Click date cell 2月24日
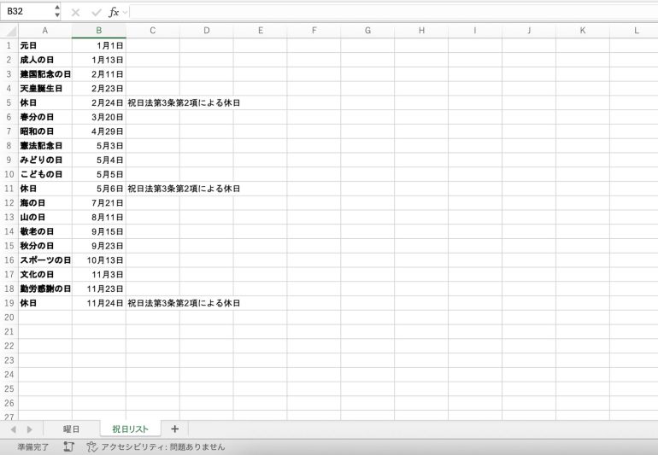This screenshot has height=455, width=658. [99, 102]
